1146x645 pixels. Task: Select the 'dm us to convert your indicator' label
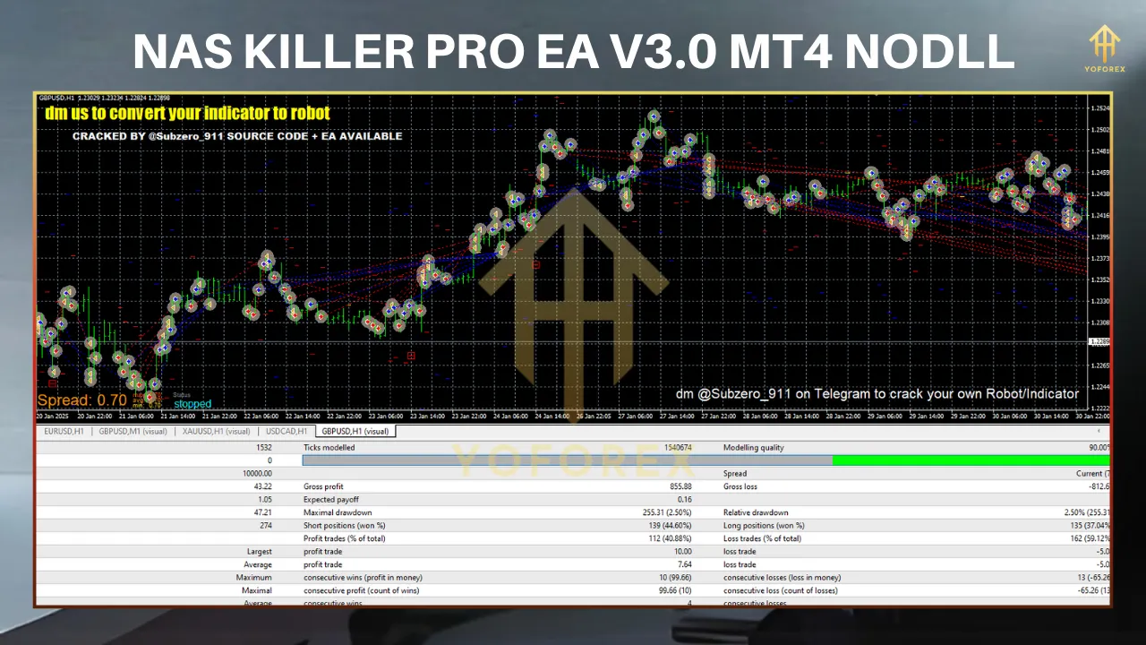pyautogui.click(x=187, y=114)
